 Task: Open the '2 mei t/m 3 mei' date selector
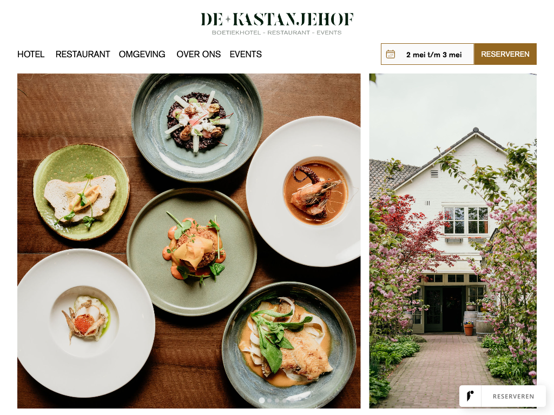click(427, 55)
